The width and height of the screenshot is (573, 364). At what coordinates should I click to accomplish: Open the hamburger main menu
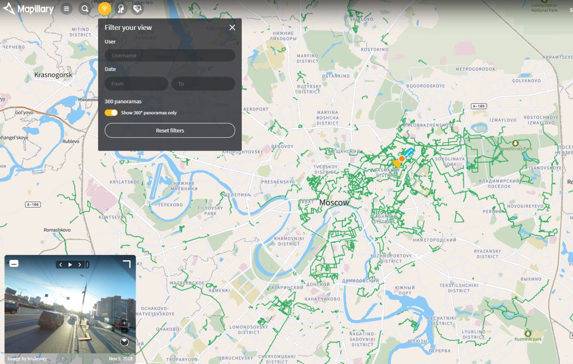coord(66,8)
